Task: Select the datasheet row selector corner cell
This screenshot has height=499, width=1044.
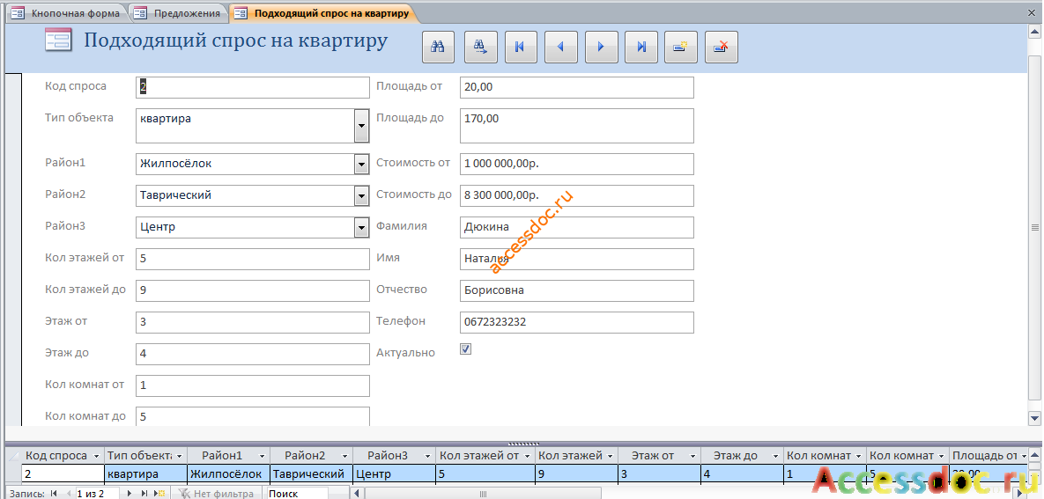Action: click(12, 456)
